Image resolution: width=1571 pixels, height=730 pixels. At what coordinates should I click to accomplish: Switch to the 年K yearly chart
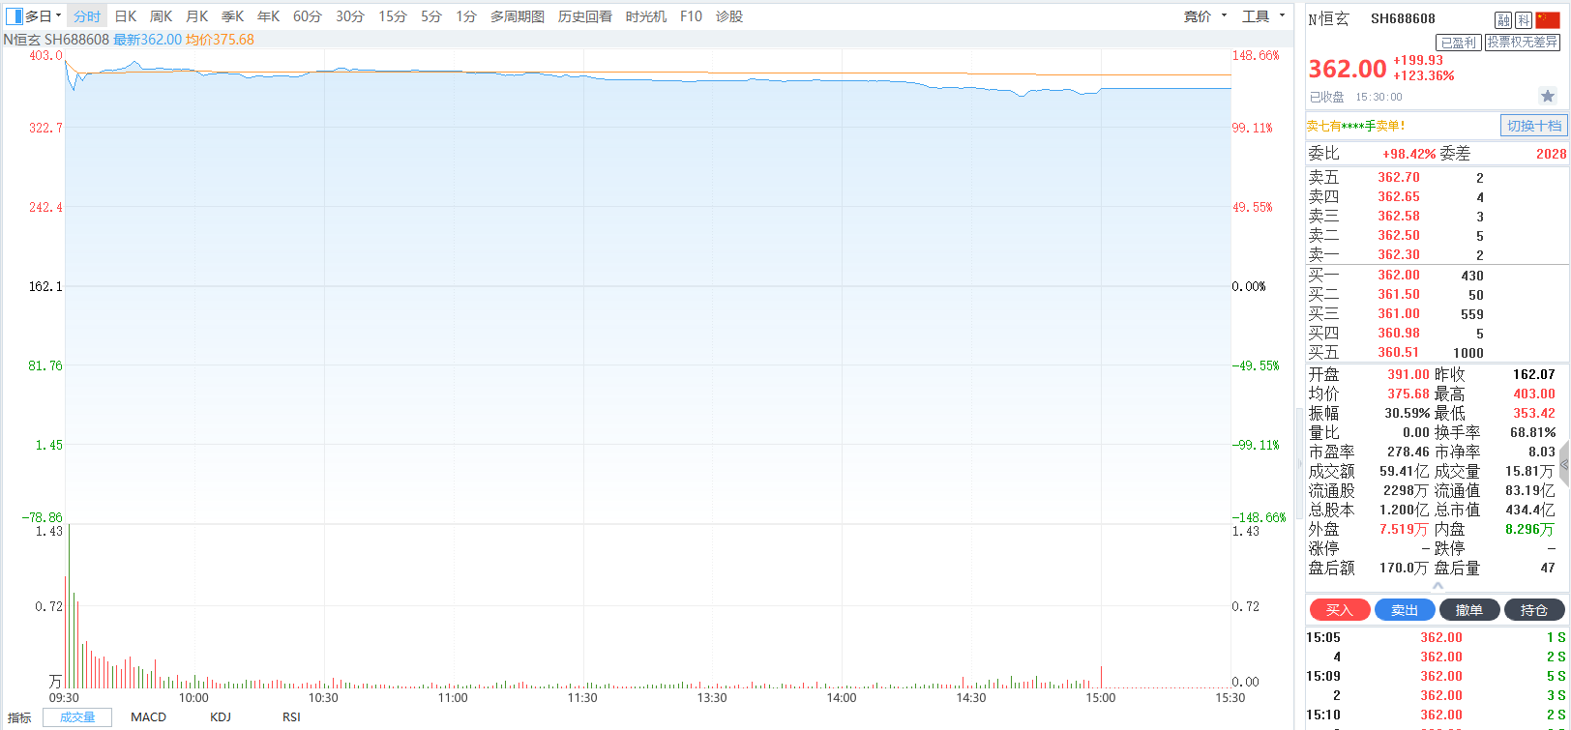[x=268, y=16]
